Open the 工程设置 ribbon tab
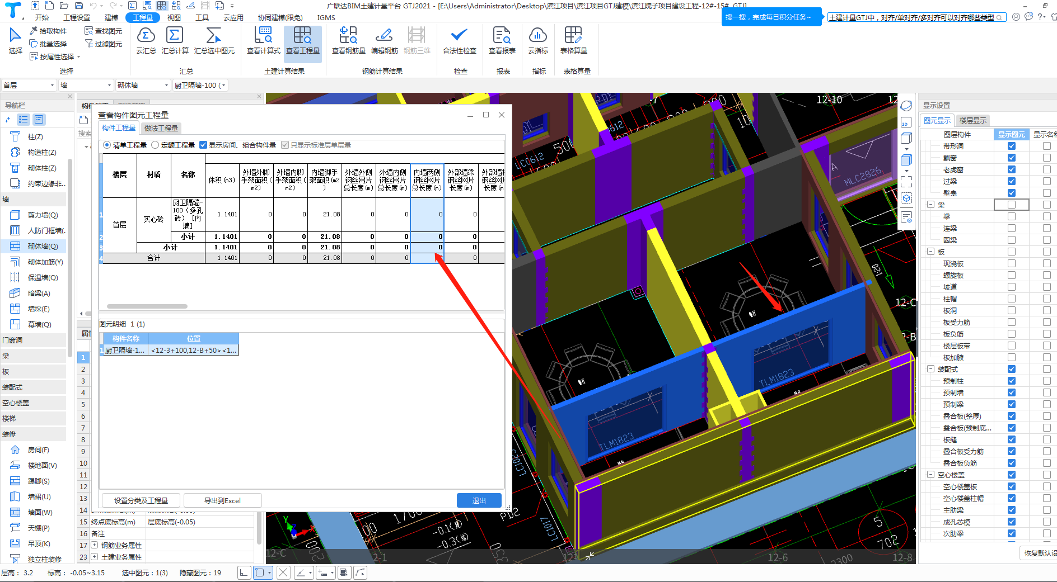 [x=77, y=17]
